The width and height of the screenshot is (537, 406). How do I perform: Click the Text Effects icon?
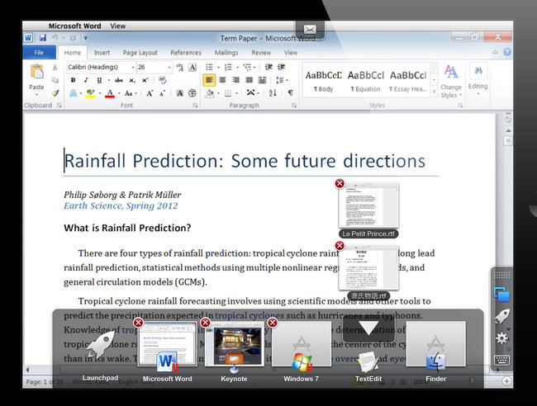coord(74,93)
